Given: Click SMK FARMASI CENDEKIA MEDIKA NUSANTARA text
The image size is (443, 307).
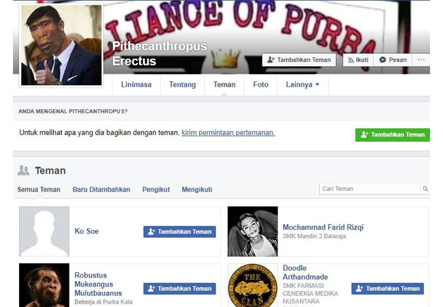Looking at the screenshot, I should click(310, 293).
